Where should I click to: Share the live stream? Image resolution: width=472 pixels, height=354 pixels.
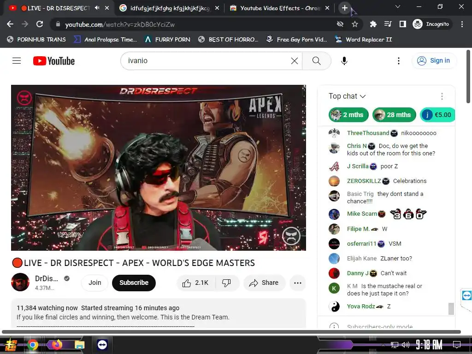[264, 283]
